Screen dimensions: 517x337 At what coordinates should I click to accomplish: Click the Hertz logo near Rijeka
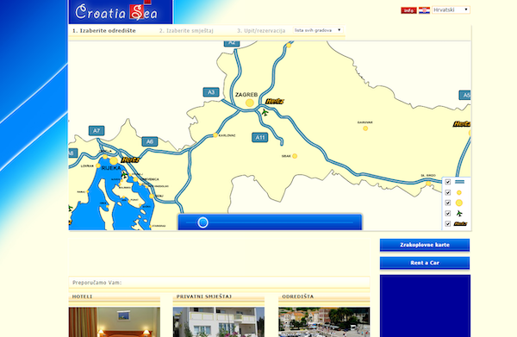[130, 160]
